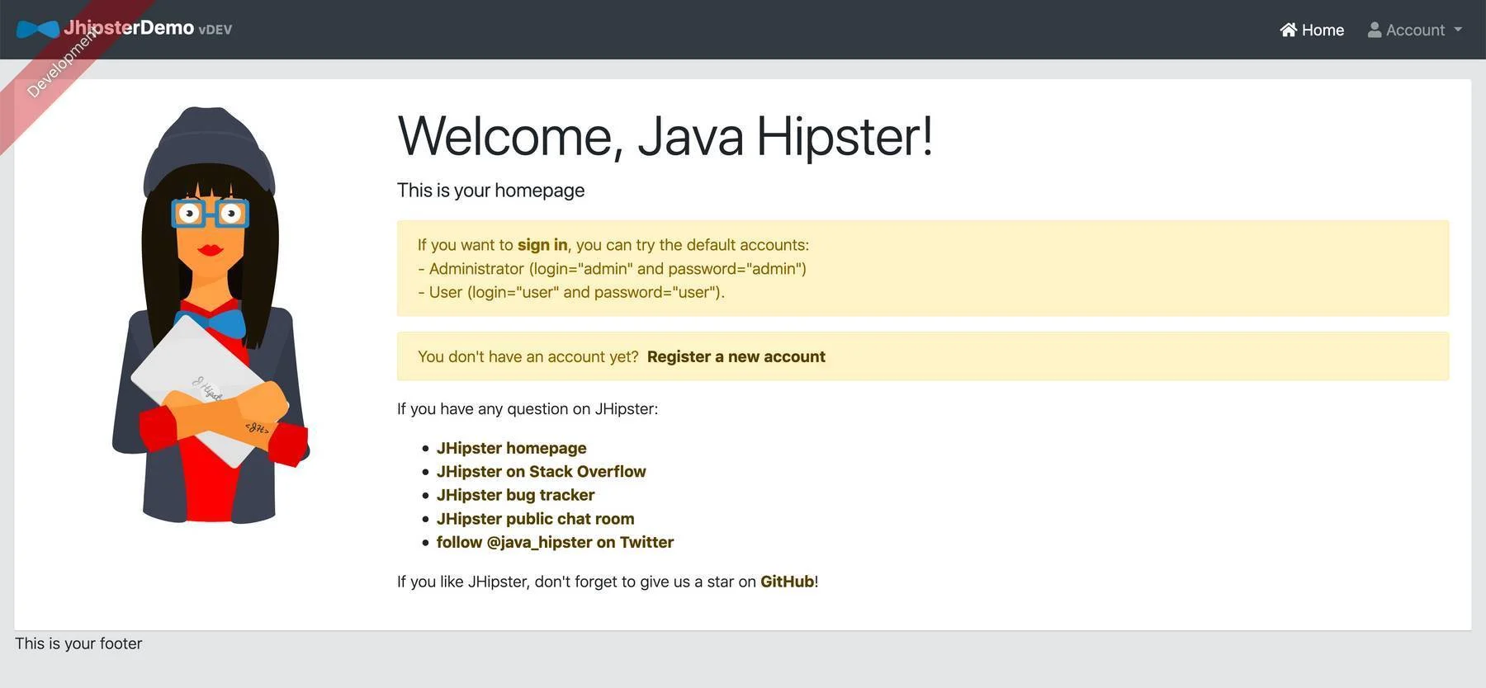Click the User default account line
The width and height of the screenshot is (1486, 688).
pyautogui.click(x=571, y=292)
